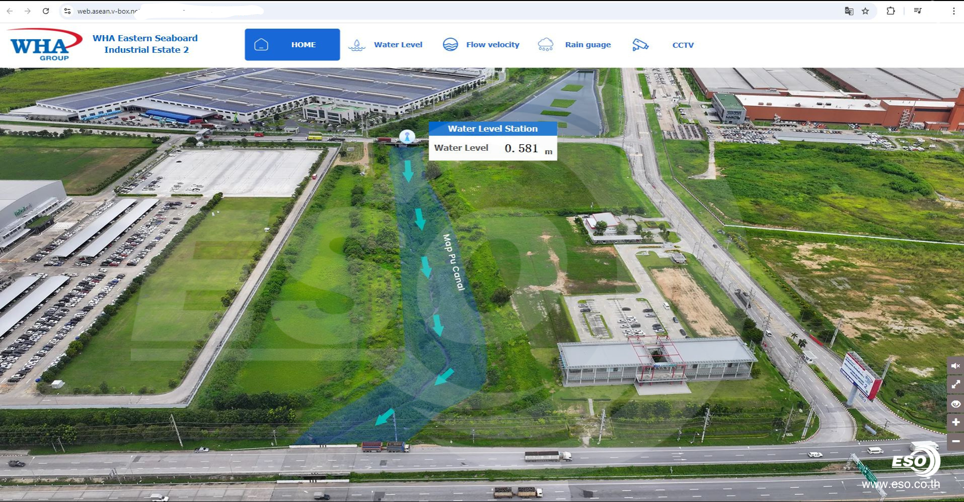The width and height of the screenshot is (964, 502).
Task: Click the water level station marker pin
Action: coord(407,136)
